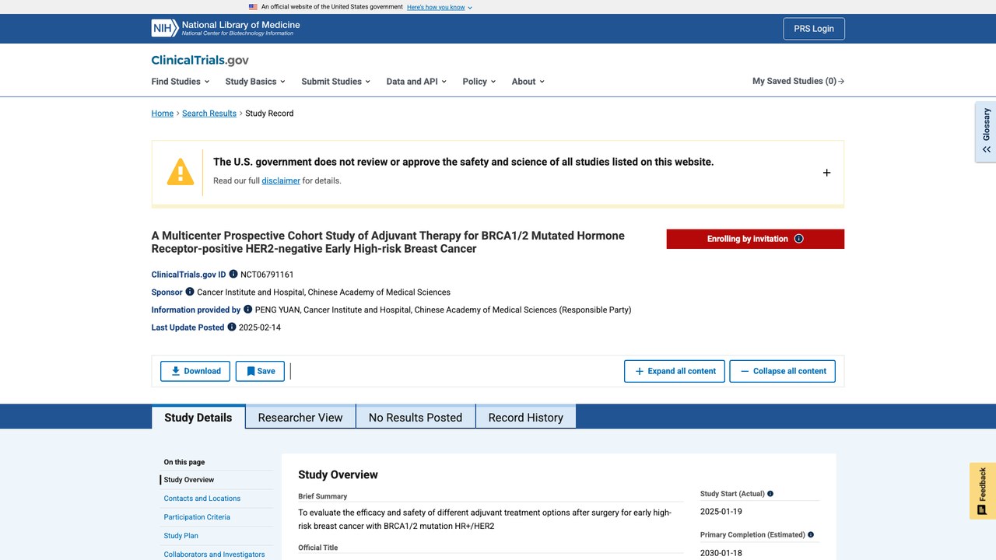Open My Saved Studies (0) link

click(x=798, y=81)
